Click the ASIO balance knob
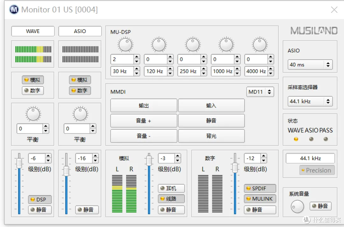 [x=80, y=114]
